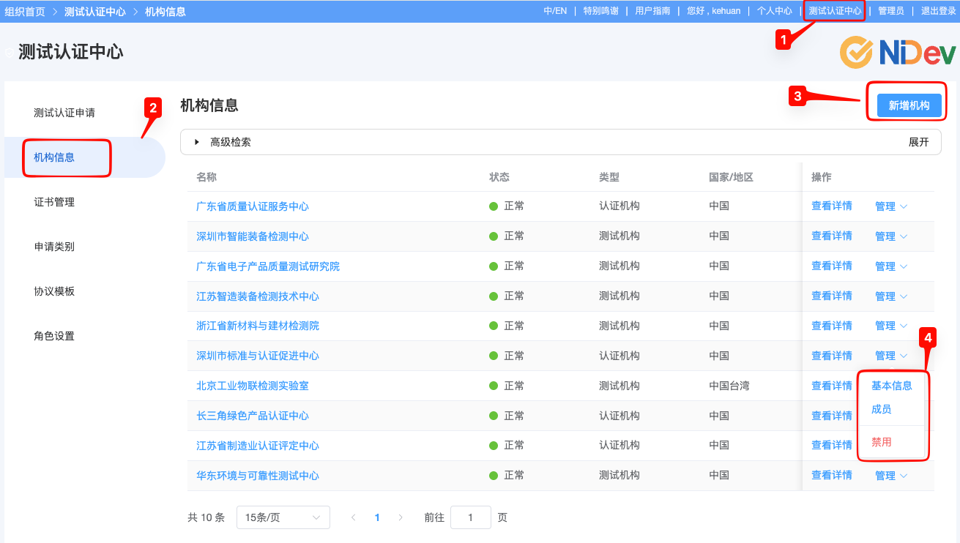Click 查看详情 for 长三角绿色产品认证中心

pyautogui.click(x=832, y=416)
